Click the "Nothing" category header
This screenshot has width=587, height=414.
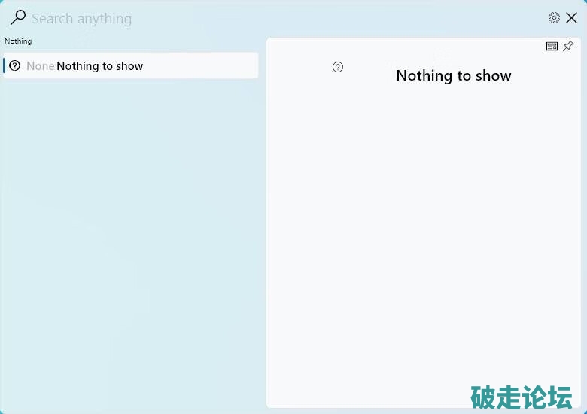click(18, 41)
